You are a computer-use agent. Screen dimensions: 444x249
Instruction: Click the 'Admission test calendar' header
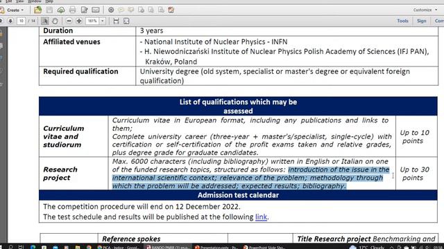238,195
